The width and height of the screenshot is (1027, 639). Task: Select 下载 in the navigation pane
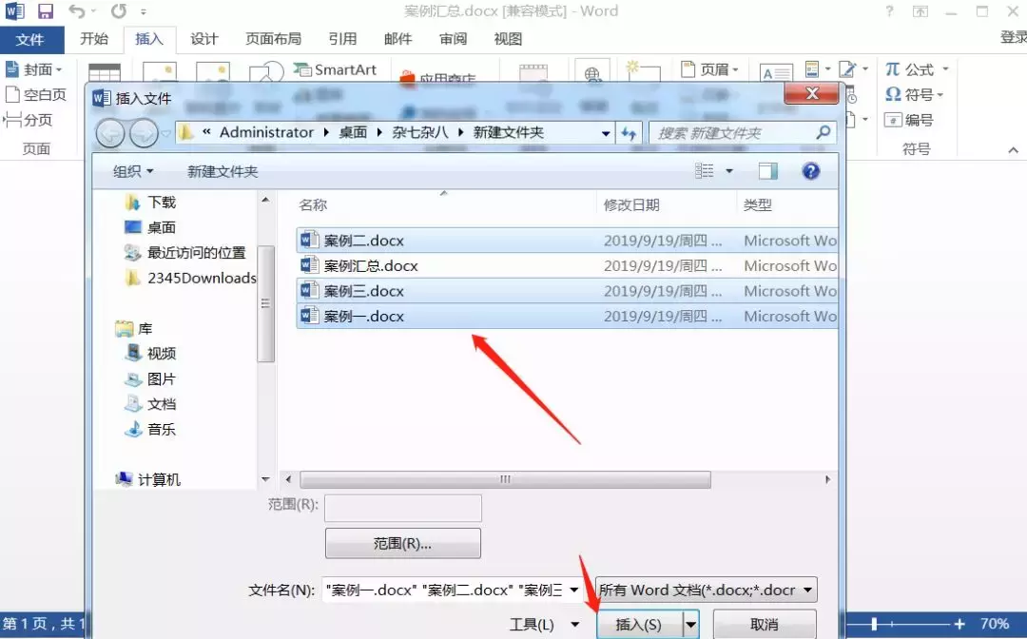coord(150,203)
